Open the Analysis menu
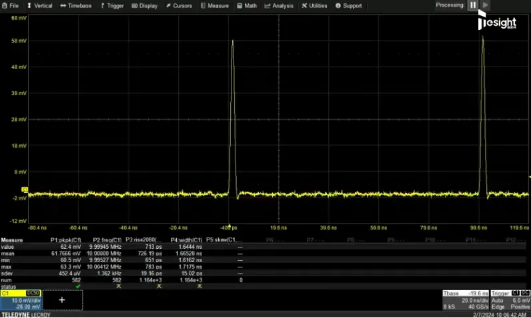The image size is (531, 318). coord(280,6)
